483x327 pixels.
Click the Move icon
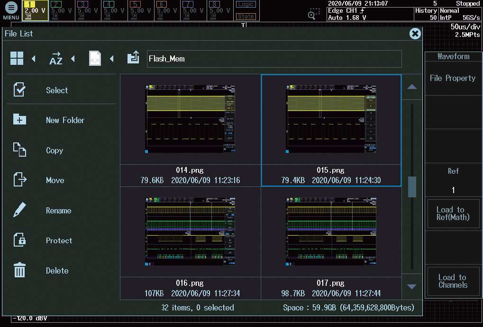(x=20, y=180)
